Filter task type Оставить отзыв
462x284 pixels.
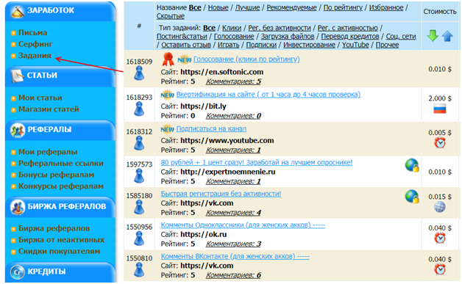click(186, 45)
